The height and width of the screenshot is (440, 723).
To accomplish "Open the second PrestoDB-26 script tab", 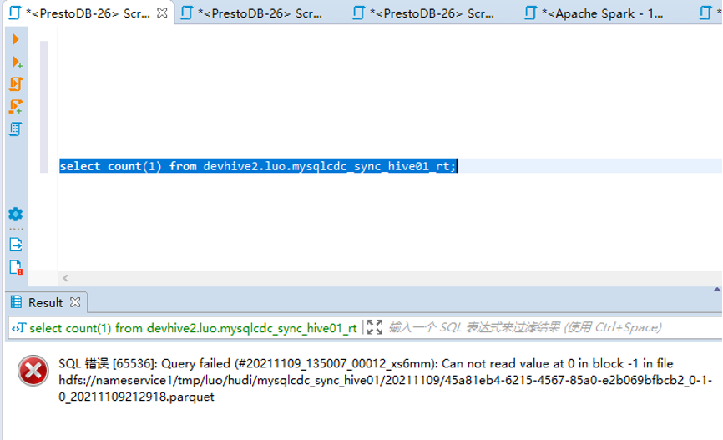I will pos(252,13).
